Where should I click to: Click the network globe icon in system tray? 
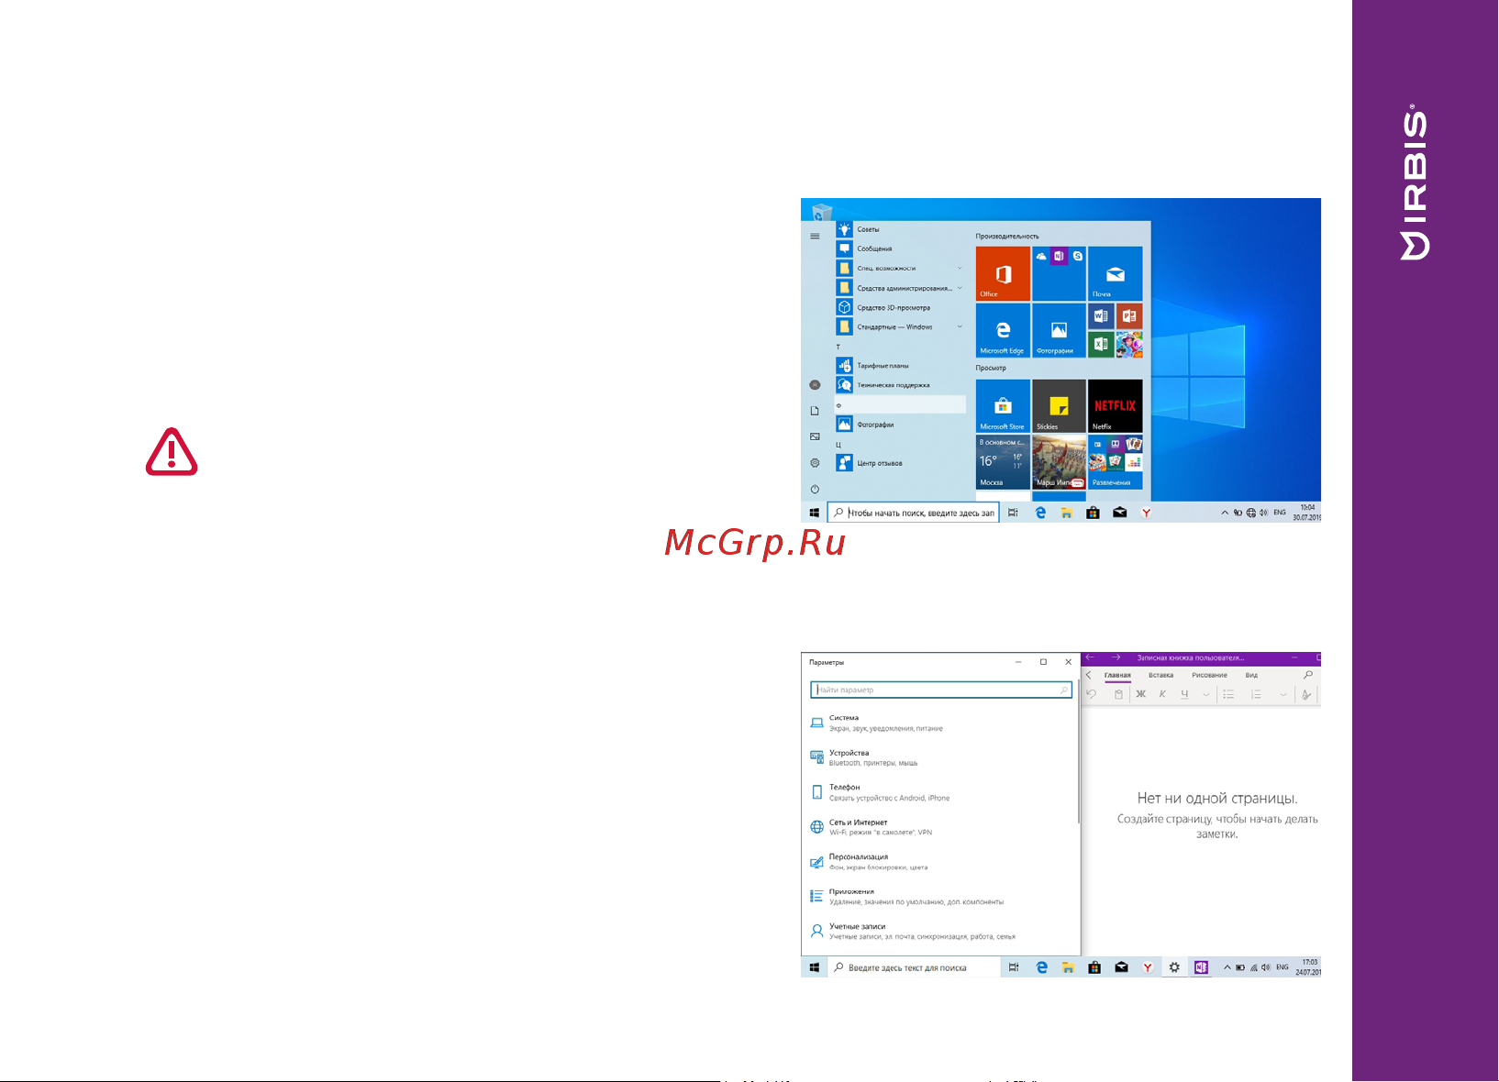(x=1251, y=513)
